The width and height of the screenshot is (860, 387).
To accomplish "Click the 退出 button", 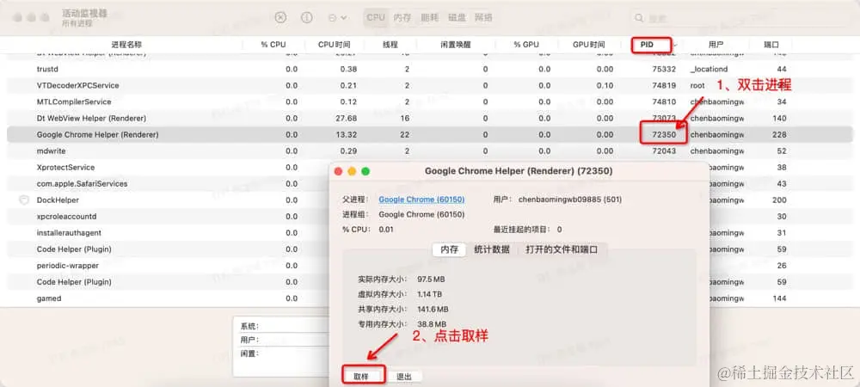I will click(x=404, y=377).
